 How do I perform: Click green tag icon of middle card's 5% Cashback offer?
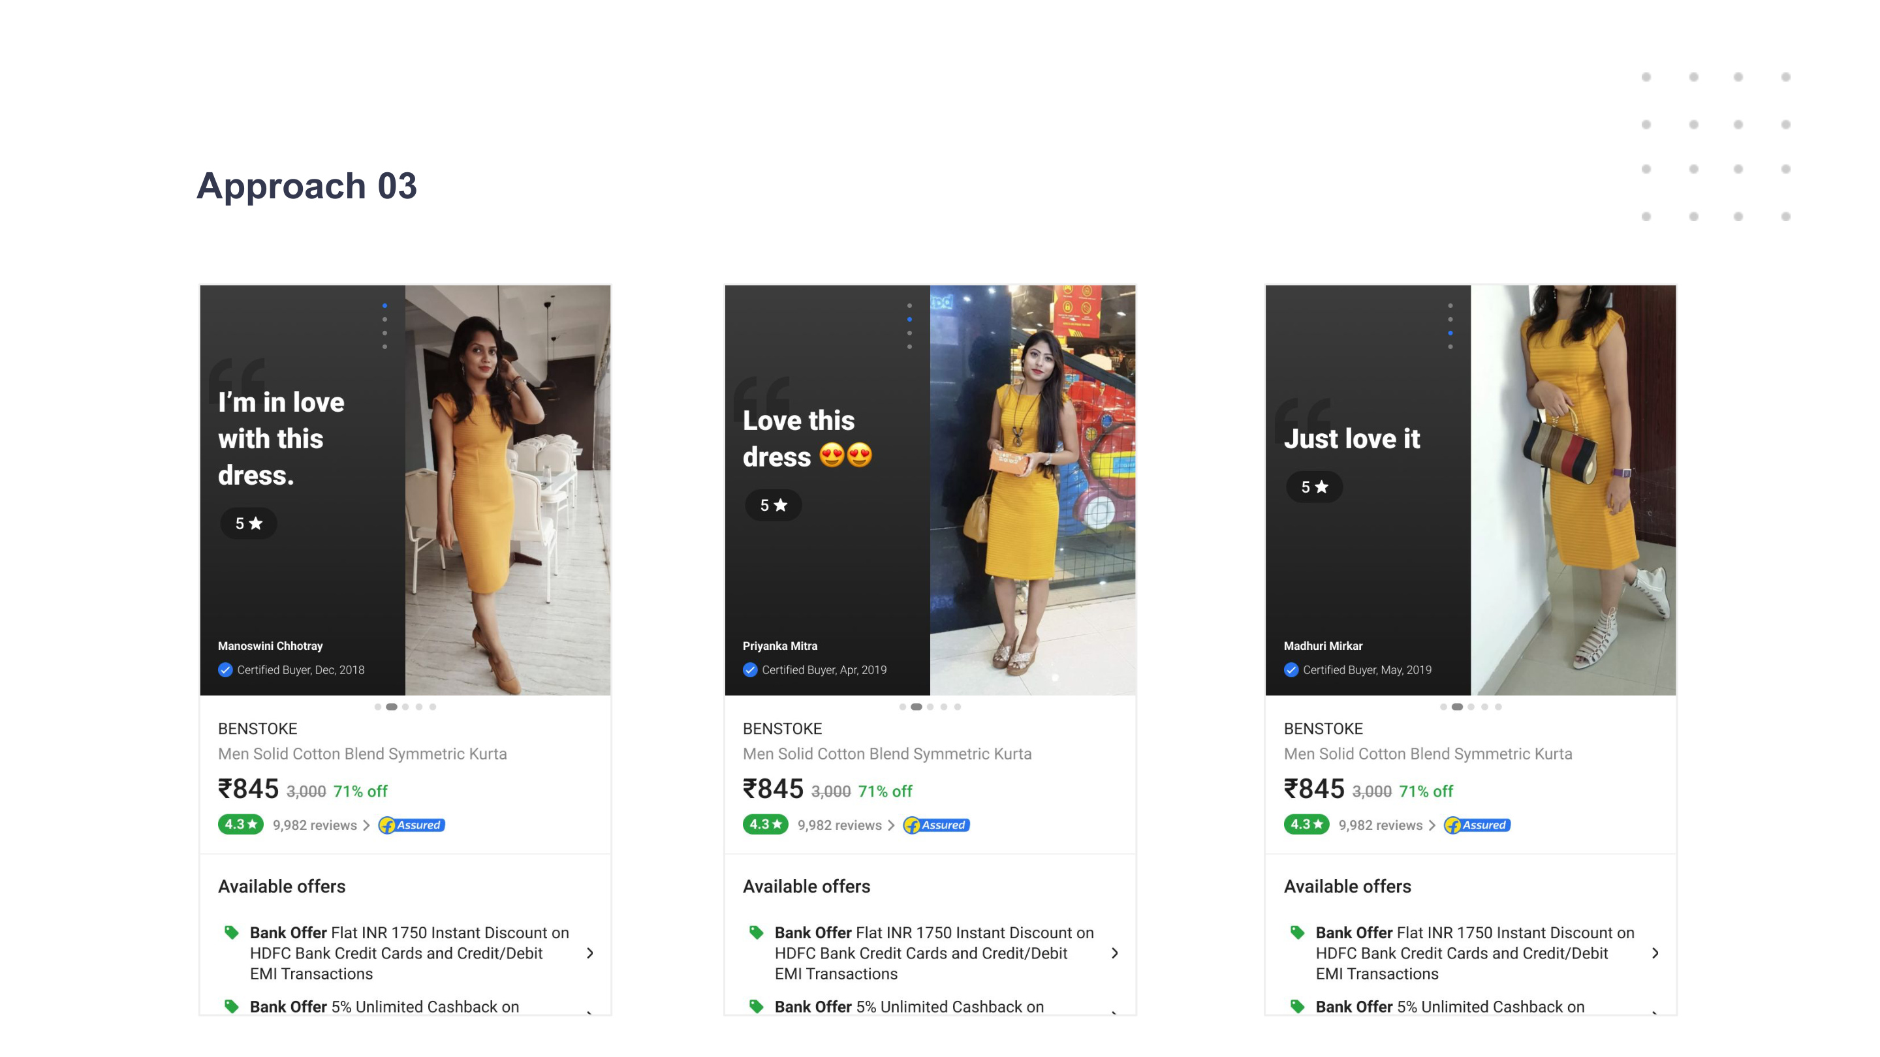click(x=756, y=1006)
